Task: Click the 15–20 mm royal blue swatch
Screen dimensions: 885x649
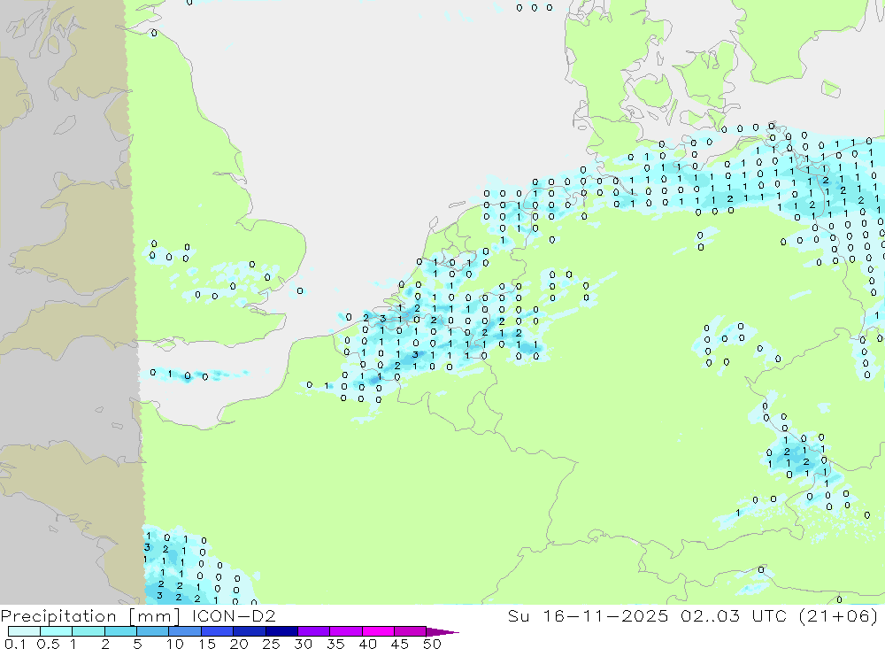Action: [218, 631]
